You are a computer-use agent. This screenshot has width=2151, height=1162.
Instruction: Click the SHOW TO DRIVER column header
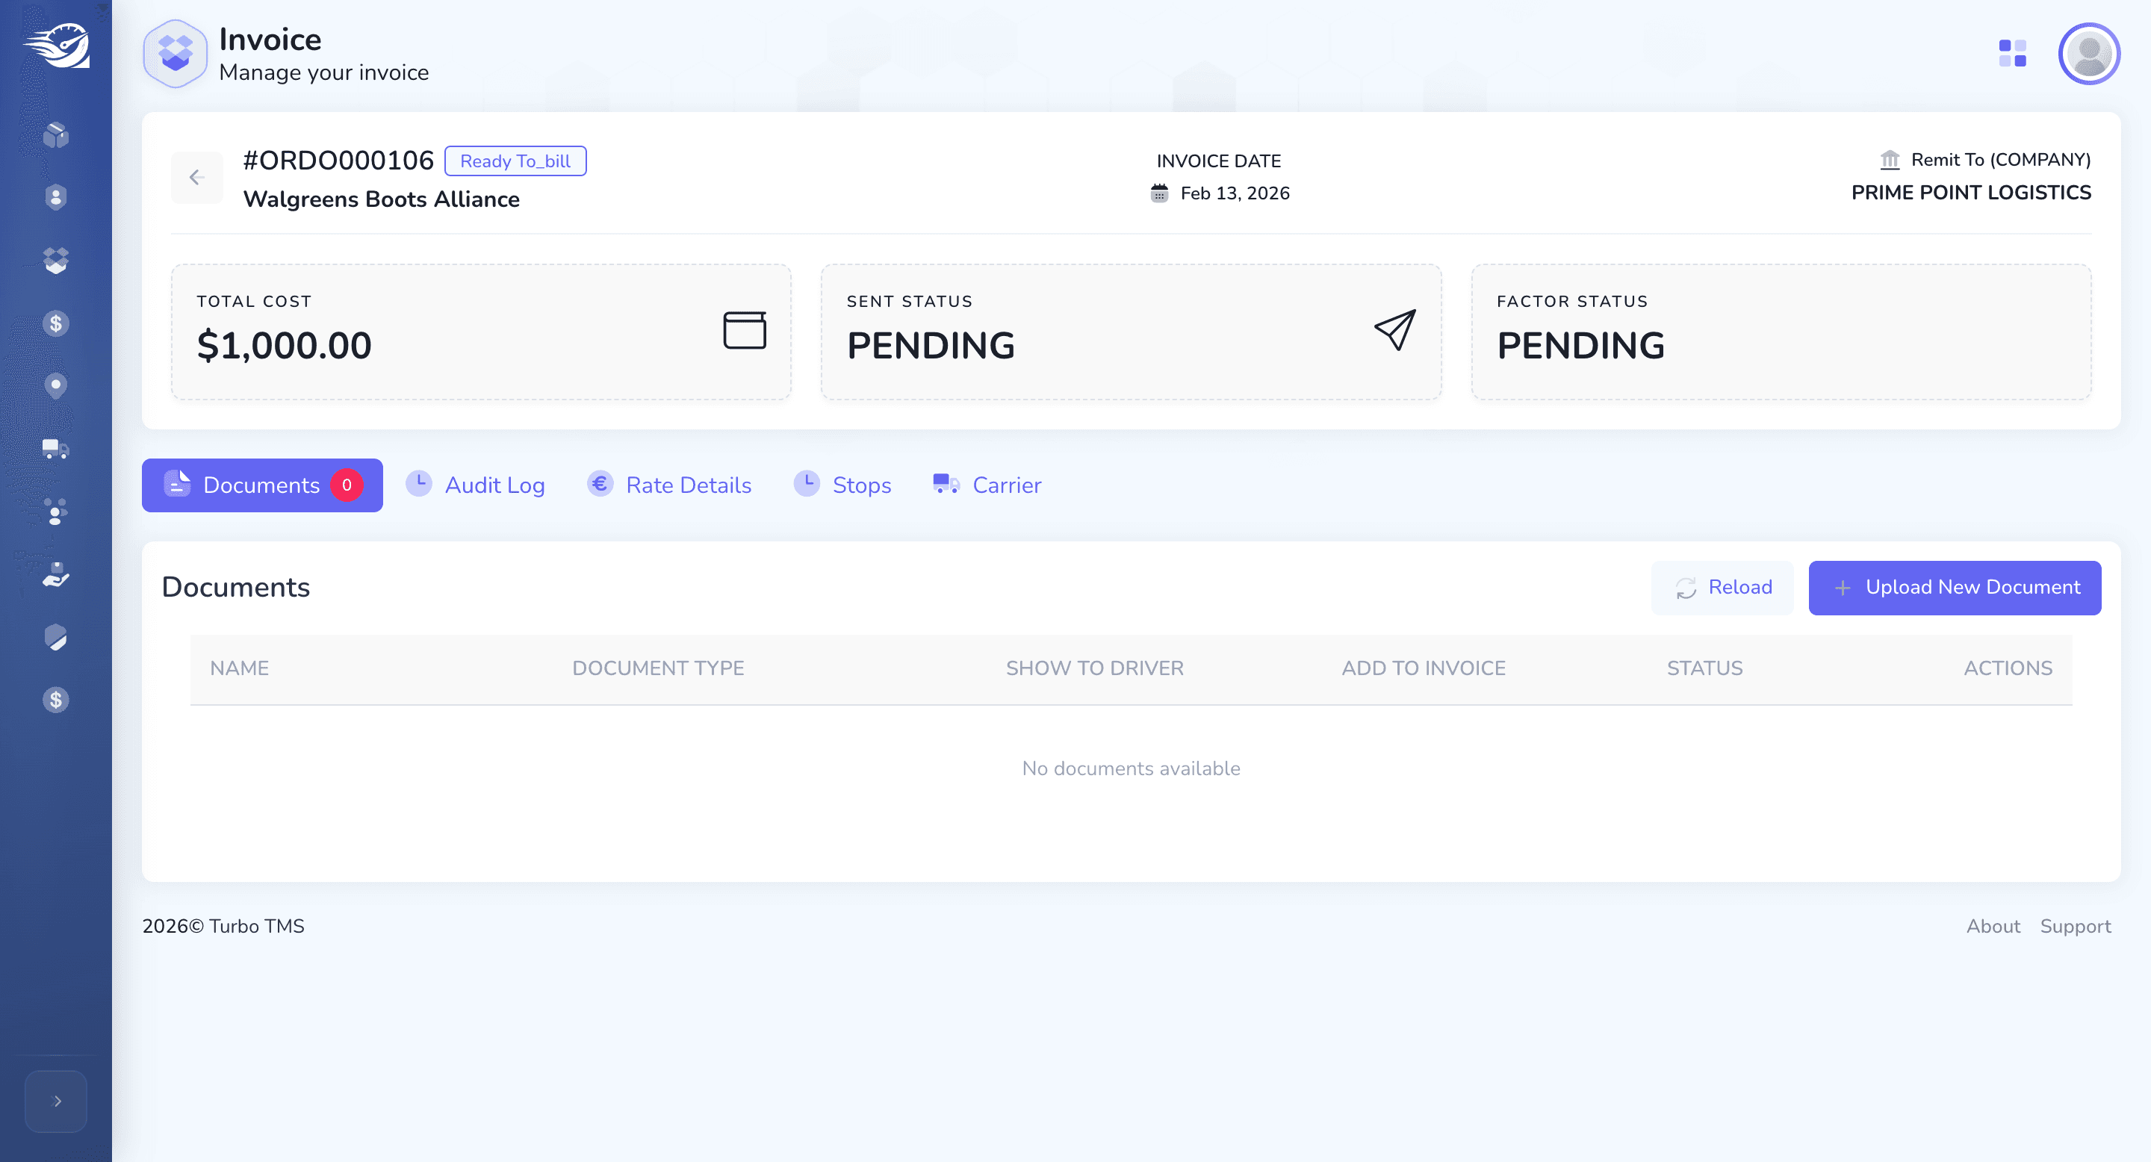1095,668
